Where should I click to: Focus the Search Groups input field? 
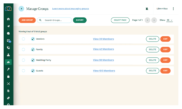click(x=54, y=20)
